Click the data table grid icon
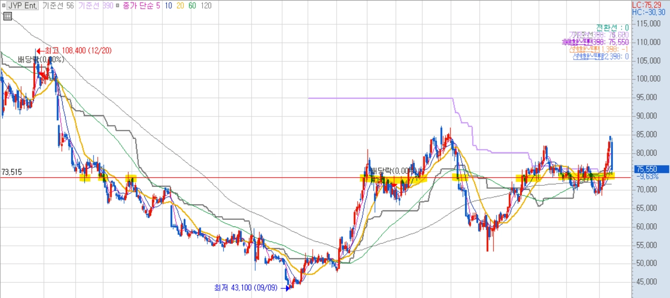 (x=7, y=17)
